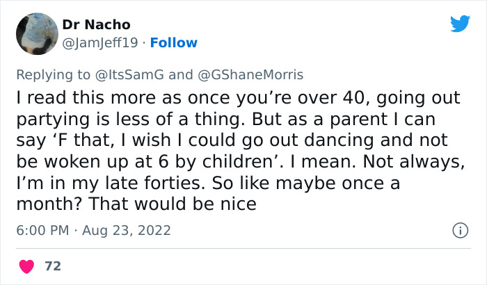Viewport: 487px width, 285px height.
Task: Click the 72 likes count
Action: (52, 266)
